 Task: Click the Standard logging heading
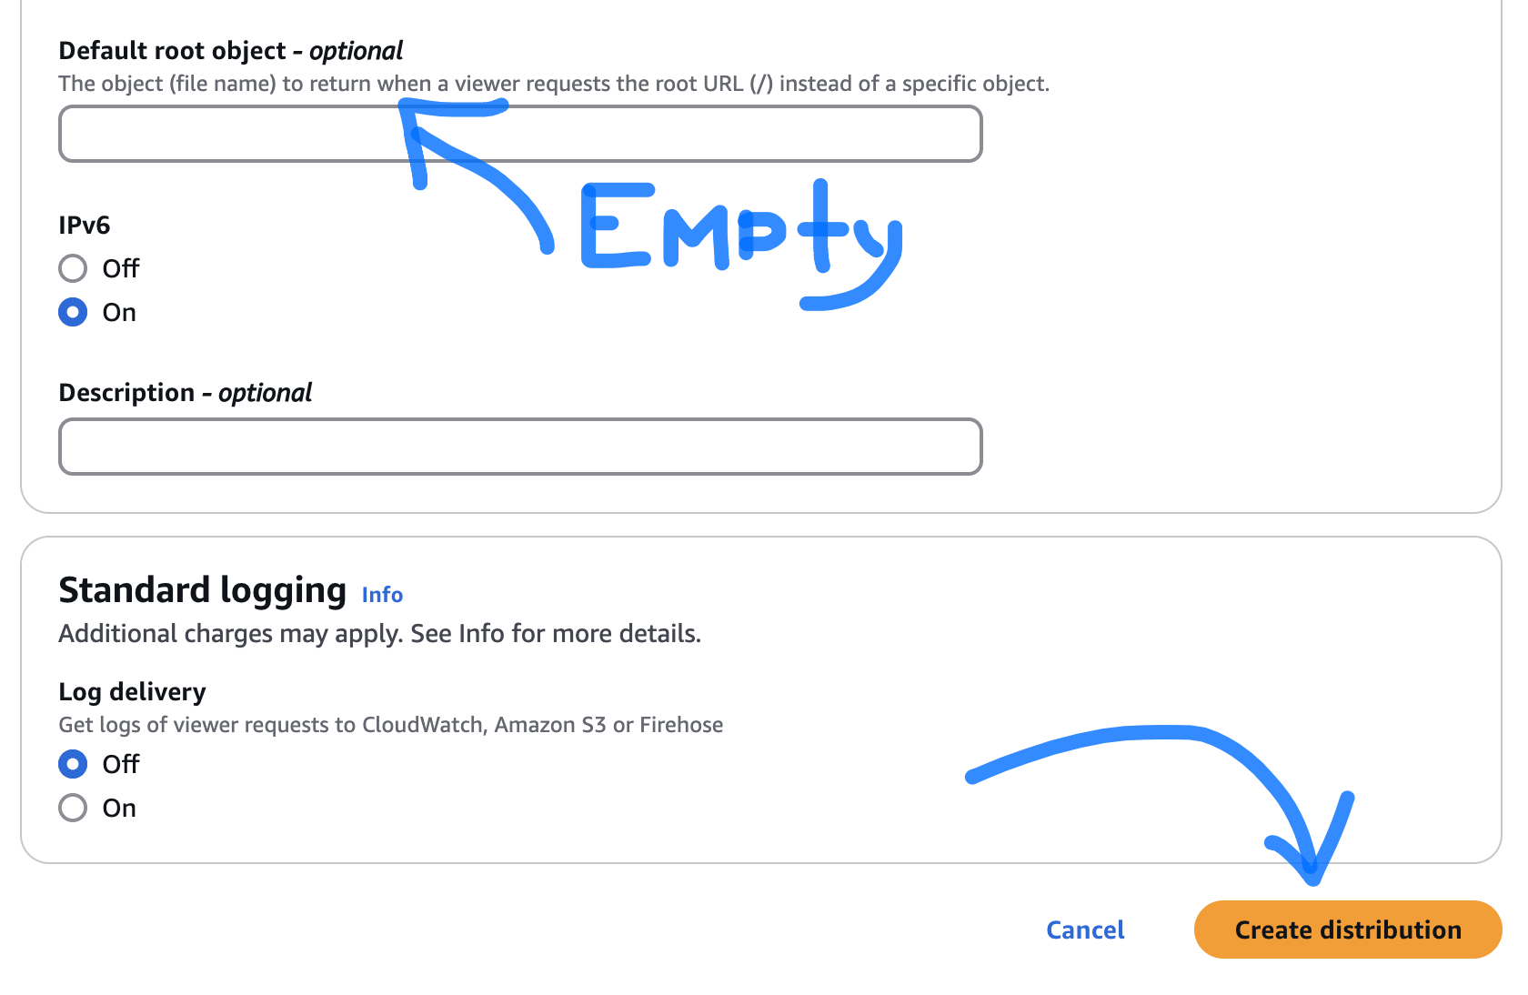202,590
